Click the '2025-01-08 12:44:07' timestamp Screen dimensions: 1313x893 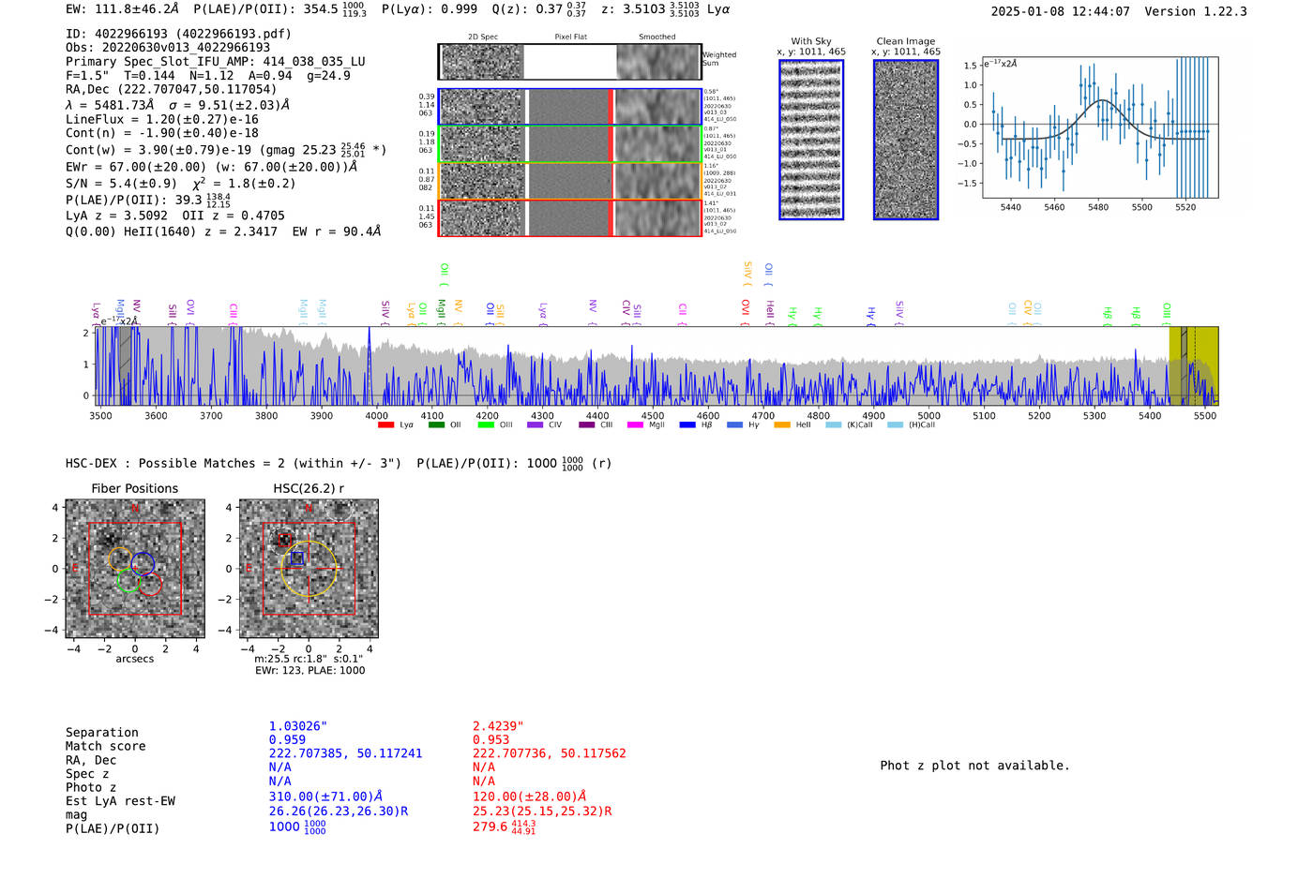click(x=1060, y=11)
